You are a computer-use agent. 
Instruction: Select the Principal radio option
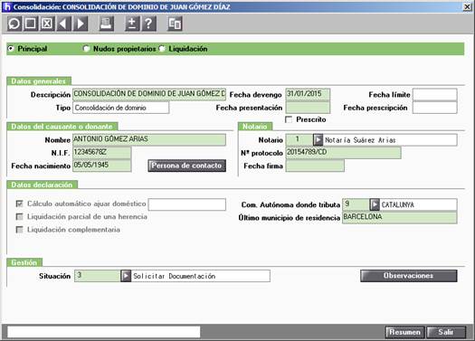11,49
